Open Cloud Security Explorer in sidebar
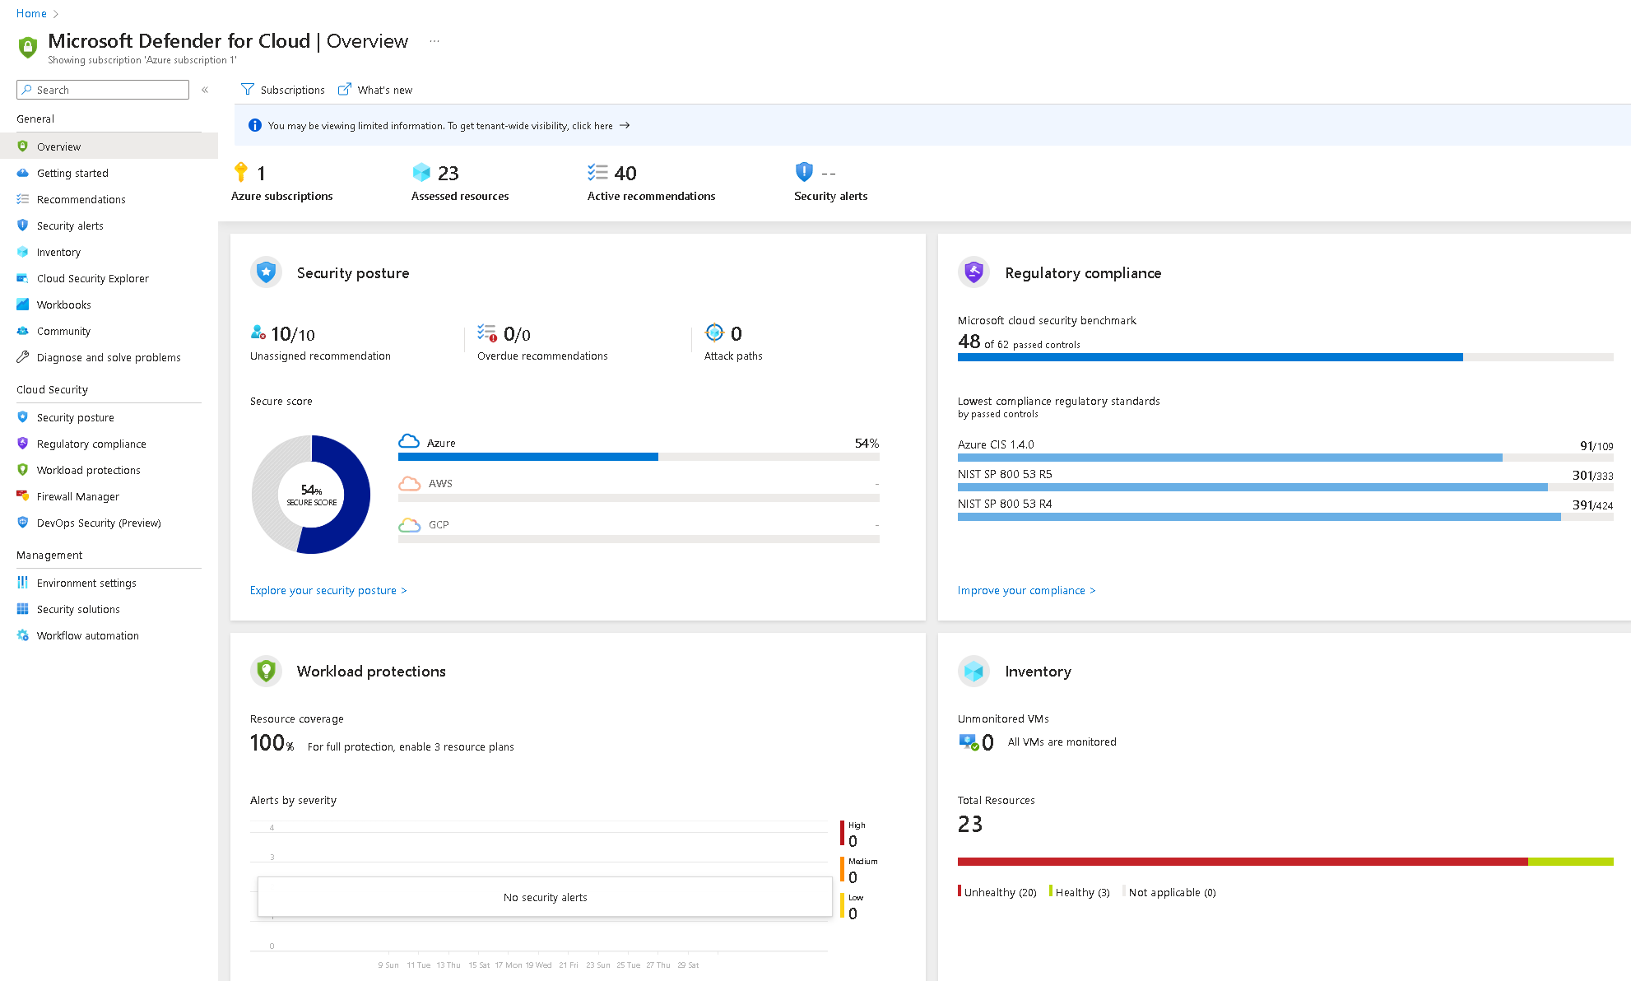 tap(92, 278)
